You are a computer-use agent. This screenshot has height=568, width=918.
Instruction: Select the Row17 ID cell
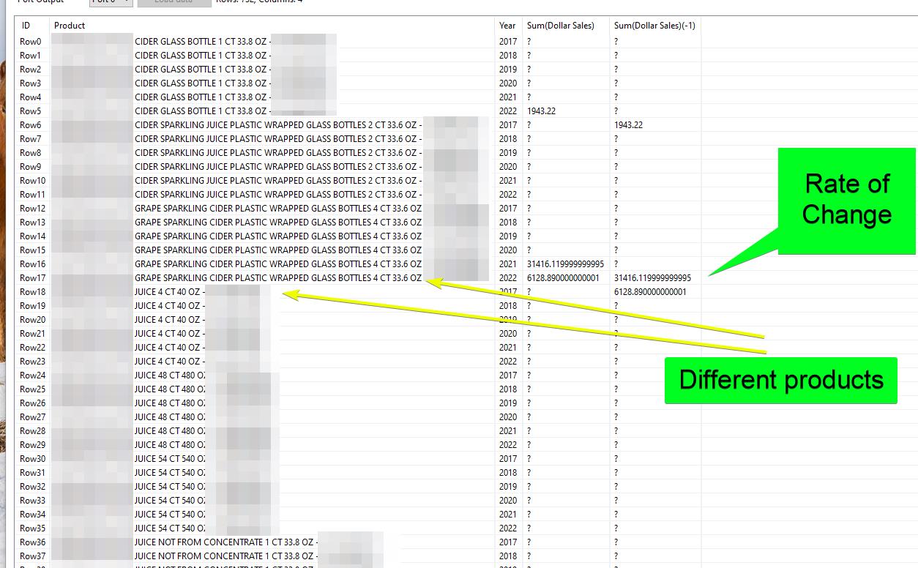[32, 278]
